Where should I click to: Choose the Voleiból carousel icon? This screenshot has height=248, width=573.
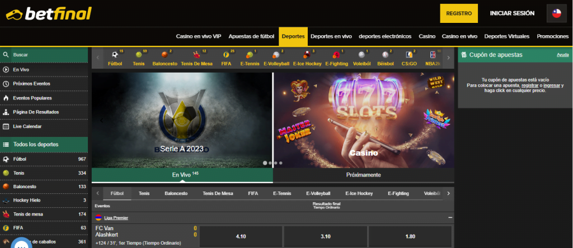[362, 55]
